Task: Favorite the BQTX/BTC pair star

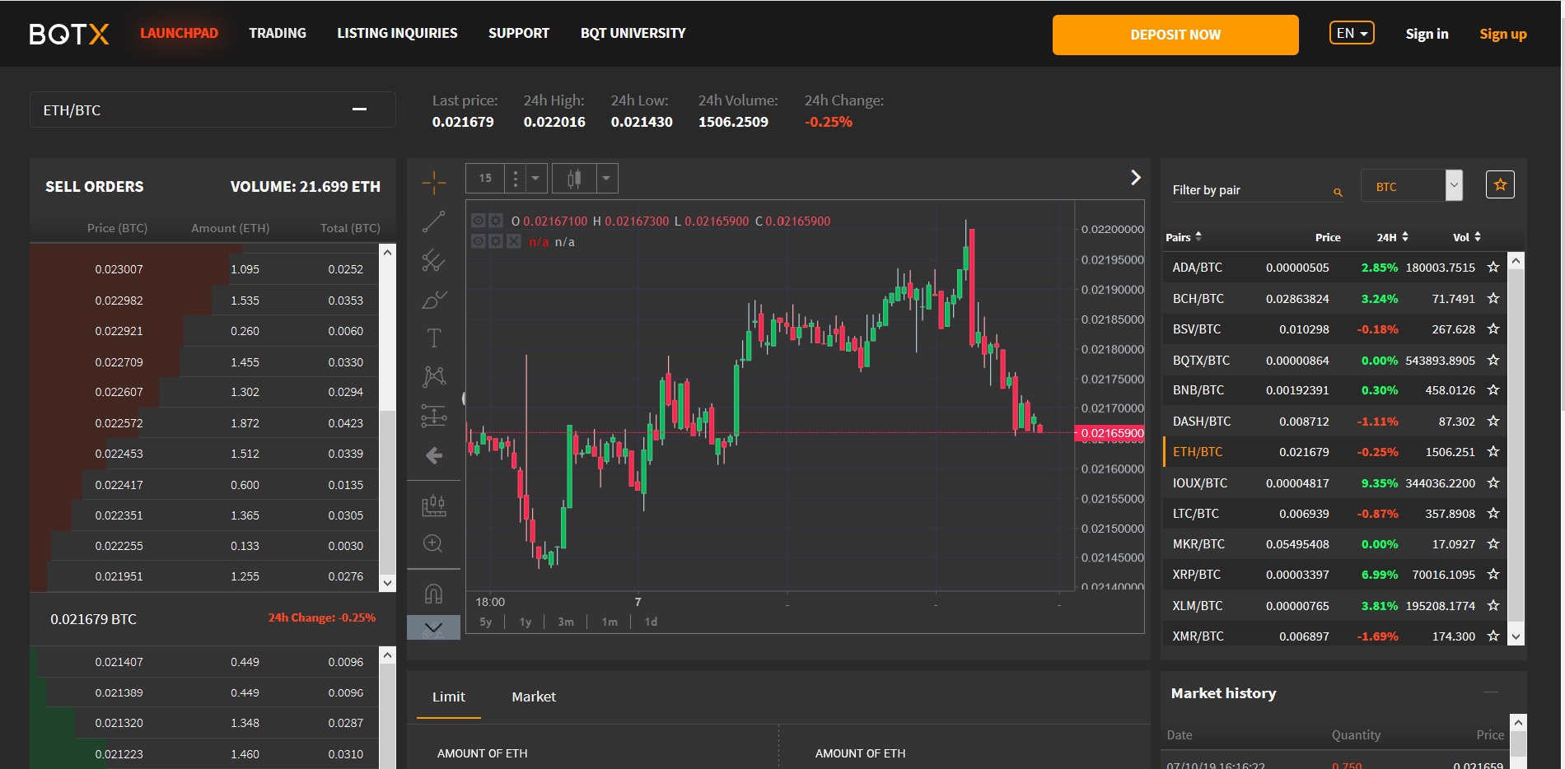Action: tap(1493, 360)
